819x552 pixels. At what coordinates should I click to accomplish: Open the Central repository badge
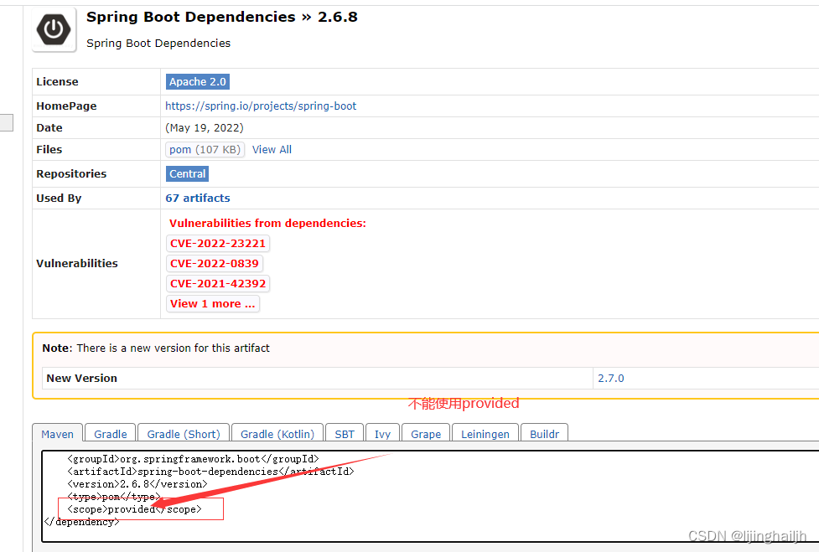(x=187, y=173)
